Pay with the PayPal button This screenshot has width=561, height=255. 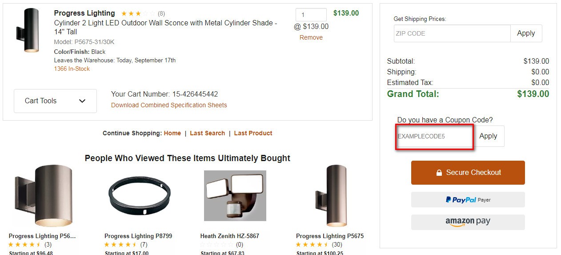468,200
